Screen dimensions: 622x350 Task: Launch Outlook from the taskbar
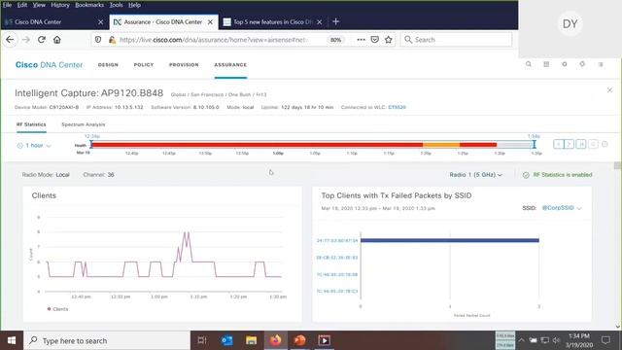click(226, 340)
